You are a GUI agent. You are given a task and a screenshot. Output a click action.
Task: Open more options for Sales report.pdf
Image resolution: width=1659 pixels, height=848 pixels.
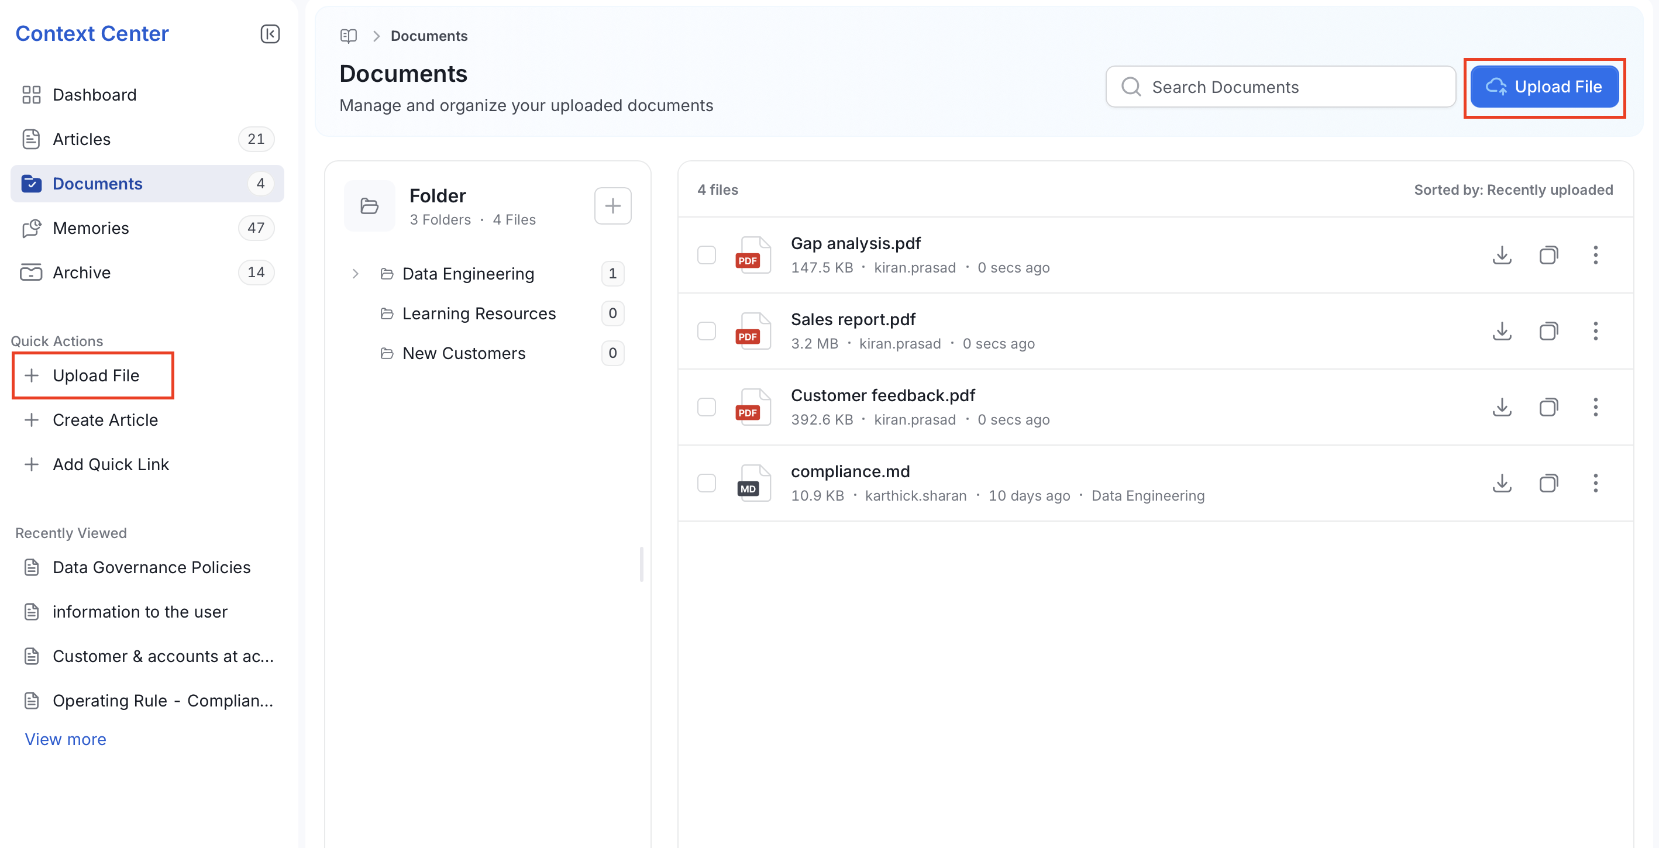(x=1595, y=331)
